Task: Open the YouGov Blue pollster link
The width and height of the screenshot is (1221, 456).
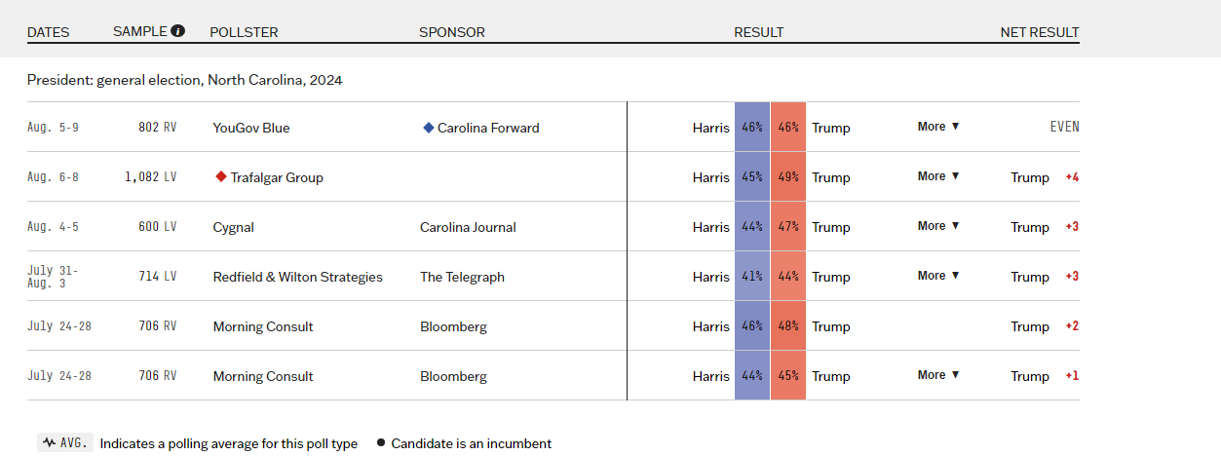Action: 251,128
